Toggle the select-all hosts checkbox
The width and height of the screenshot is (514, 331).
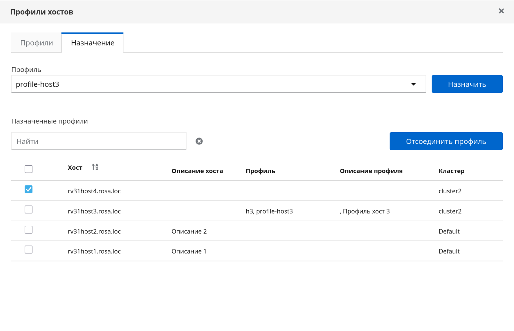29,169
